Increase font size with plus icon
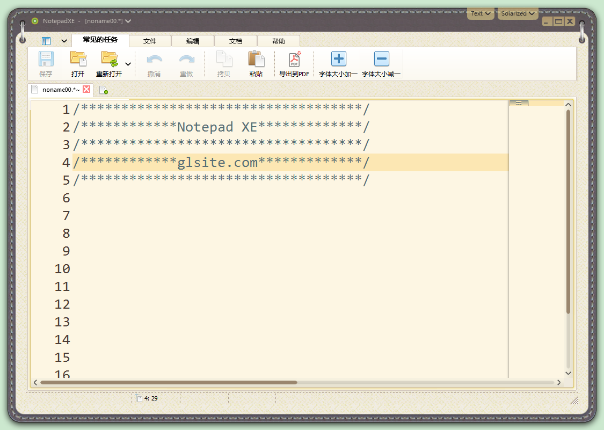604x430 pixels. [338, 59]
